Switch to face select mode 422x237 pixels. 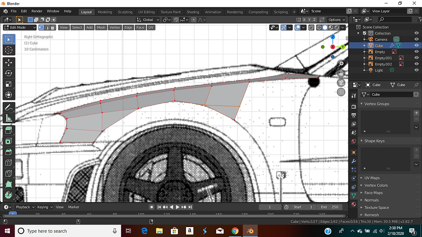tap(53, 28)
